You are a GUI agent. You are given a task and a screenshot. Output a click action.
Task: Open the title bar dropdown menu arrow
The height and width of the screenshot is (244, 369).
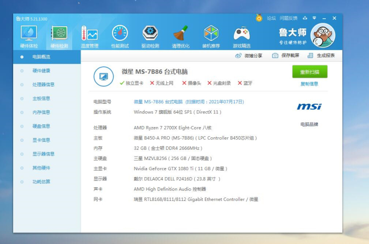[x=314, y=18]
